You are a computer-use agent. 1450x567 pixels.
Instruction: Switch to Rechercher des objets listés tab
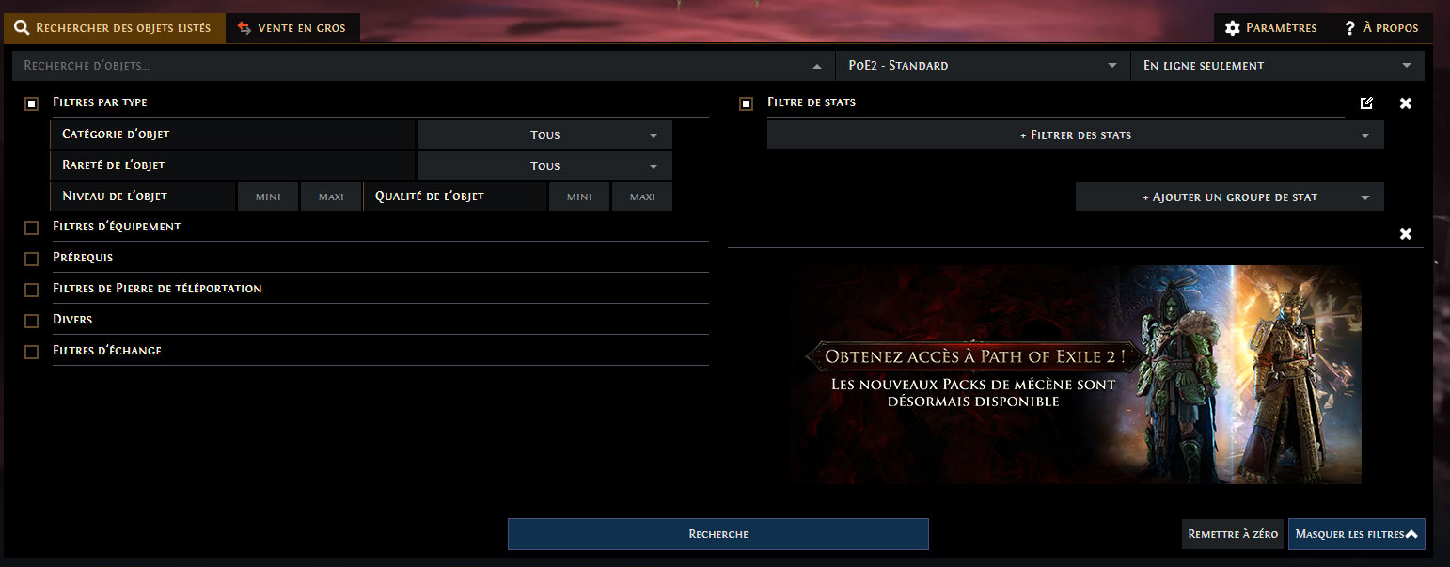pos(115,28)
